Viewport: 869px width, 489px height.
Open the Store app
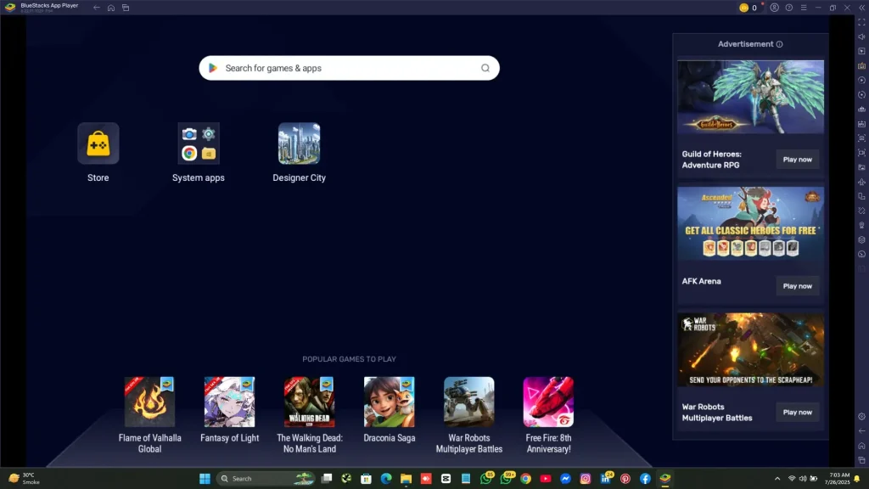point(98,143)
